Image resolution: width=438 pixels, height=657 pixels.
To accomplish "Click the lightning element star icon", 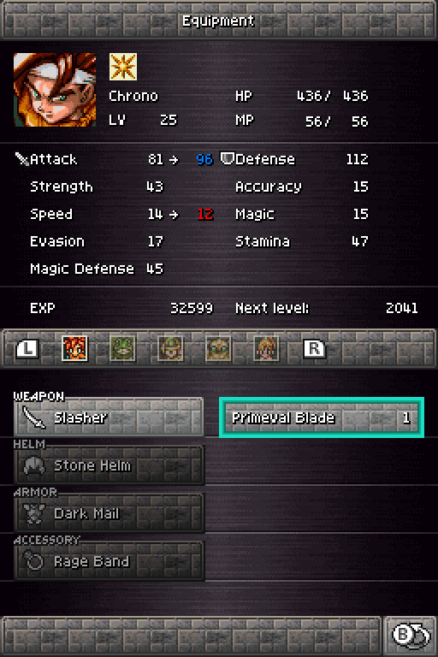I will (x=123, y=67).
